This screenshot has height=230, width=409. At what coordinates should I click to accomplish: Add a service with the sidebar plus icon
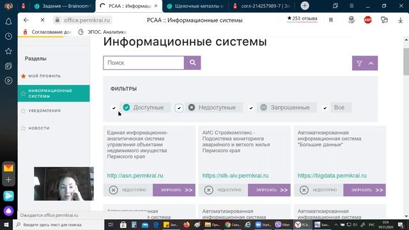(x=8, y=180)
